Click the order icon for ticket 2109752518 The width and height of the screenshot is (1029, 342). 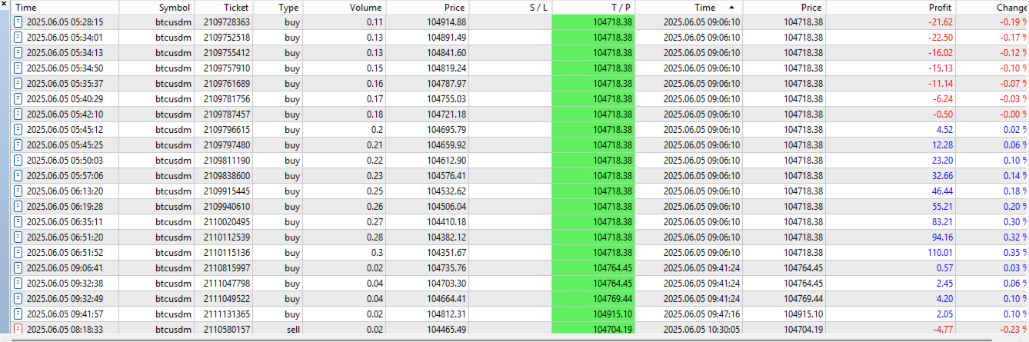(x=18, y=38)
